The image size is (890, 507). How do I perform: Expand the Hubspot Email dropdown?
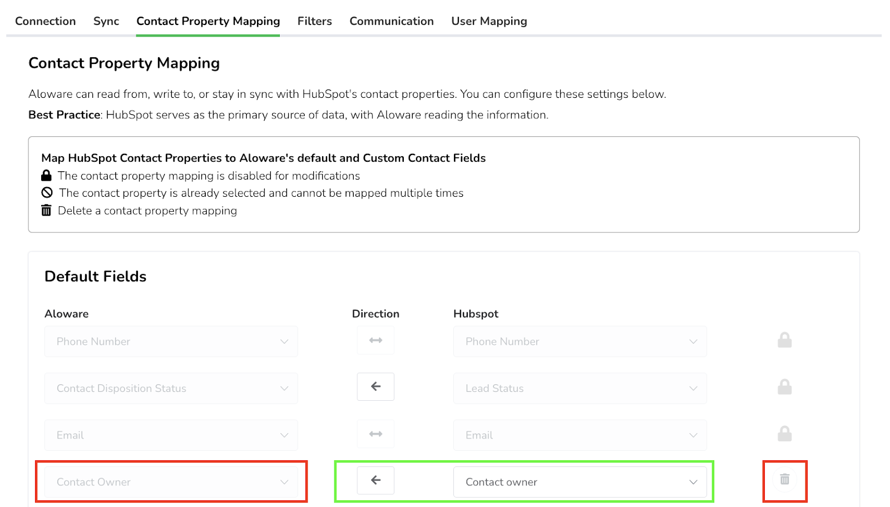tap(580, 435)
